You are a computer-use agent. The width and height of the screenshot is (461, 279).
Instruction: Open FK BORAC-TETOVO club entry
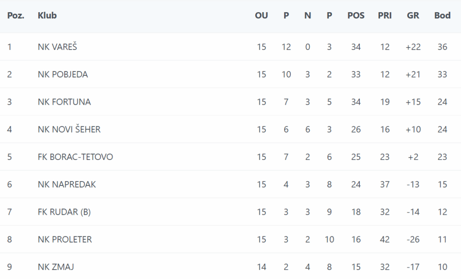point(75,157)
